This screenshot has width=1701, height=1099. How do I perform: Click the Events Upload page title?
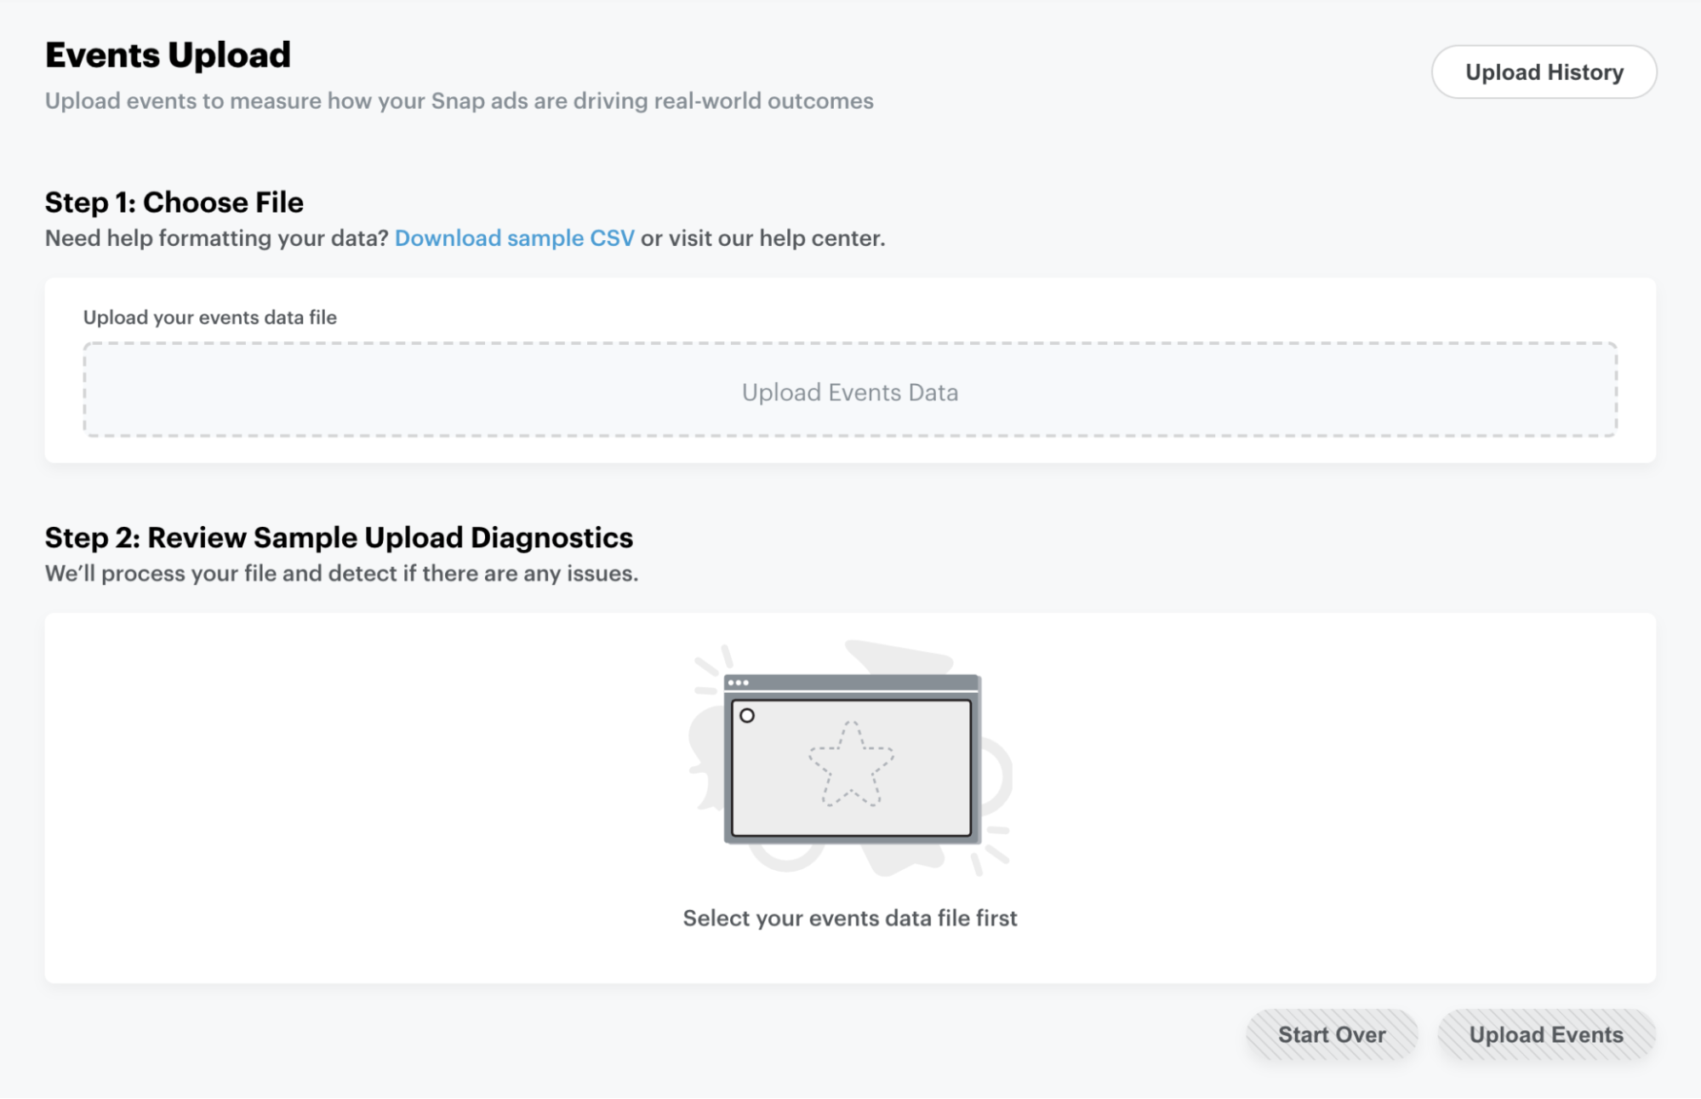(x=168, y=55)
